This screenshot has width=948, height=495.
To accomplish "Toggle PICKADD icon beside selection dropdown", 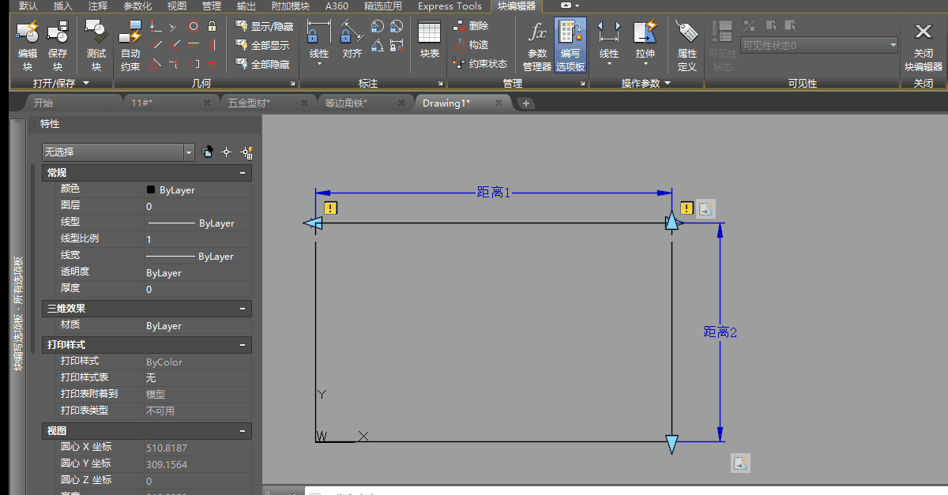I will click(x=208, y=152).
